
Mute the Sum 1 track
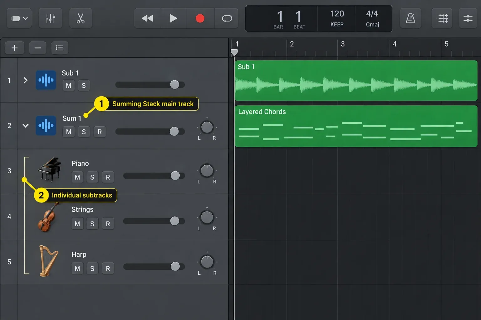tap(69, 132)
